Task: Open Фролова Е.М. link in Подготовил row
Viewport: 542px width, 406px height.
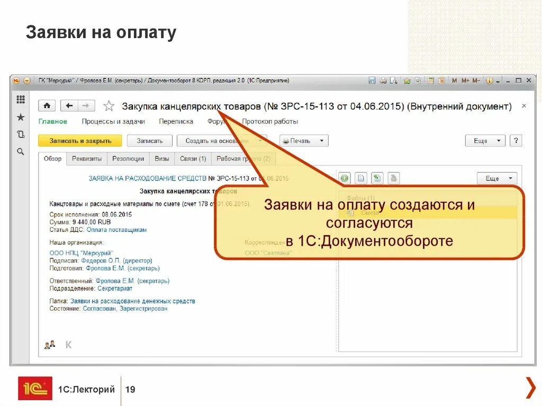Action: coord(123,268)
